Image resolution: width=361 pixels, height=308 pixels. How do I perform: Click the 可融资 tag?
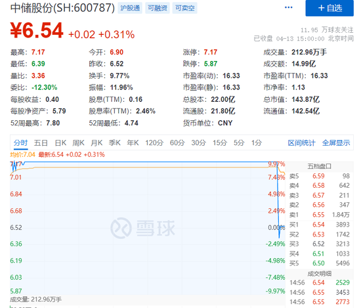coord(158,8)
